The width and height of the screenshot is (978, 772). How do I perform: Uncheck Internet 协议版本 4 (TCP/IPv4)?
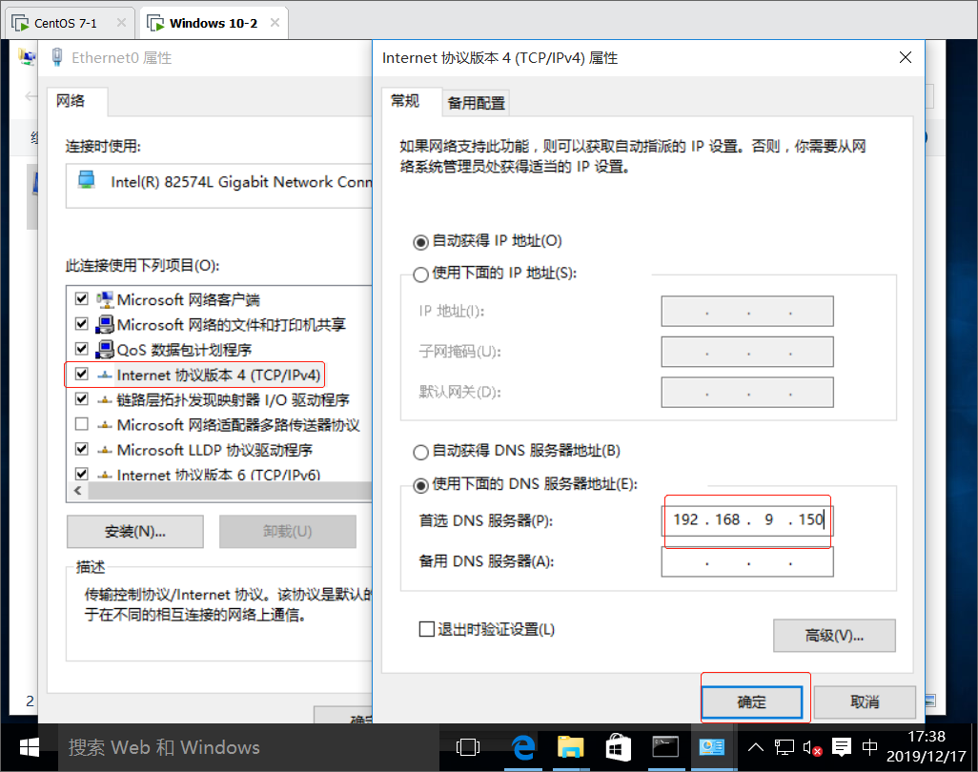(x=82, y=374)
